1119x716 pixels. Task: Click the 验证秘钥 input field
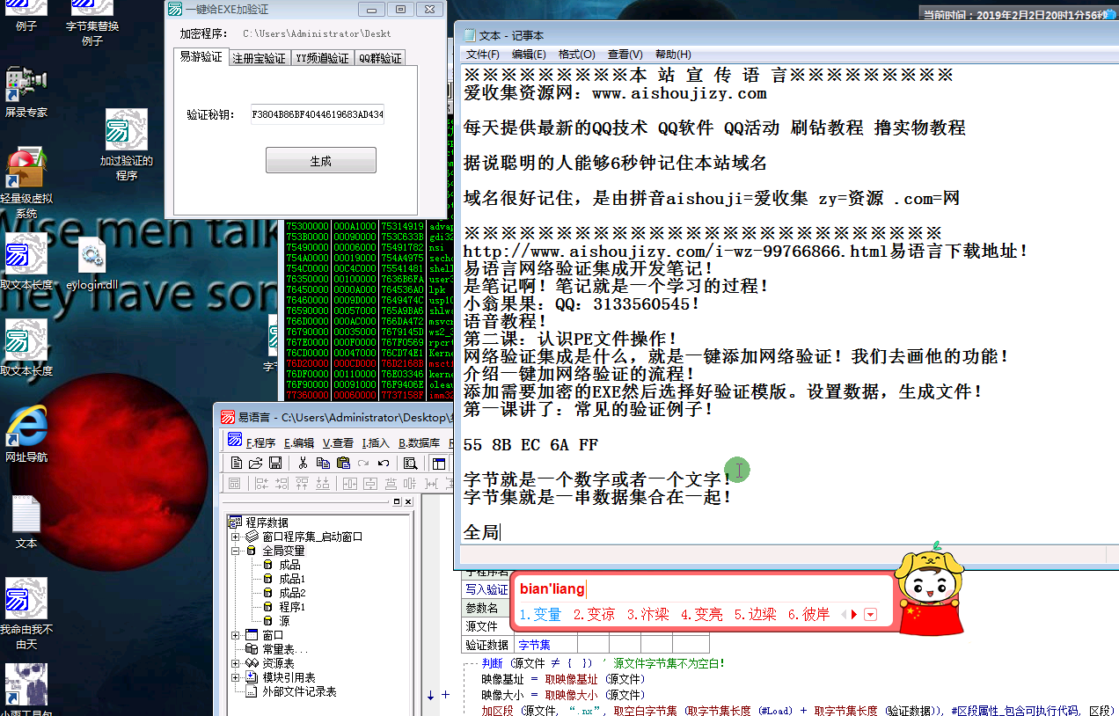point(318,115)
